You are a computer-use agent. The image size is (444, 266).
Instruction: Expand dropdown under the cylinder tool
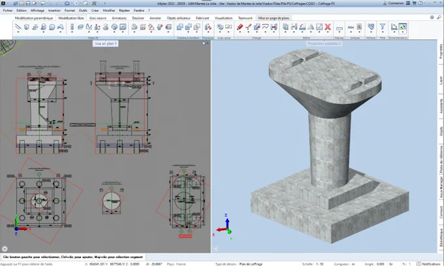pyautogui.click(x=43, y=32)
